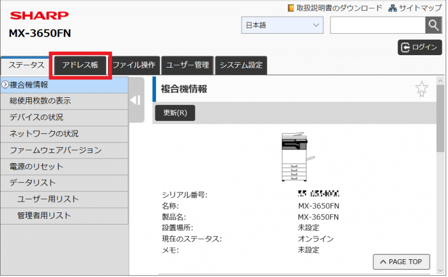Click the SHARP logo
Image resolution: width=448 pixels, height=277 pixels.
[x=39, y=15]
